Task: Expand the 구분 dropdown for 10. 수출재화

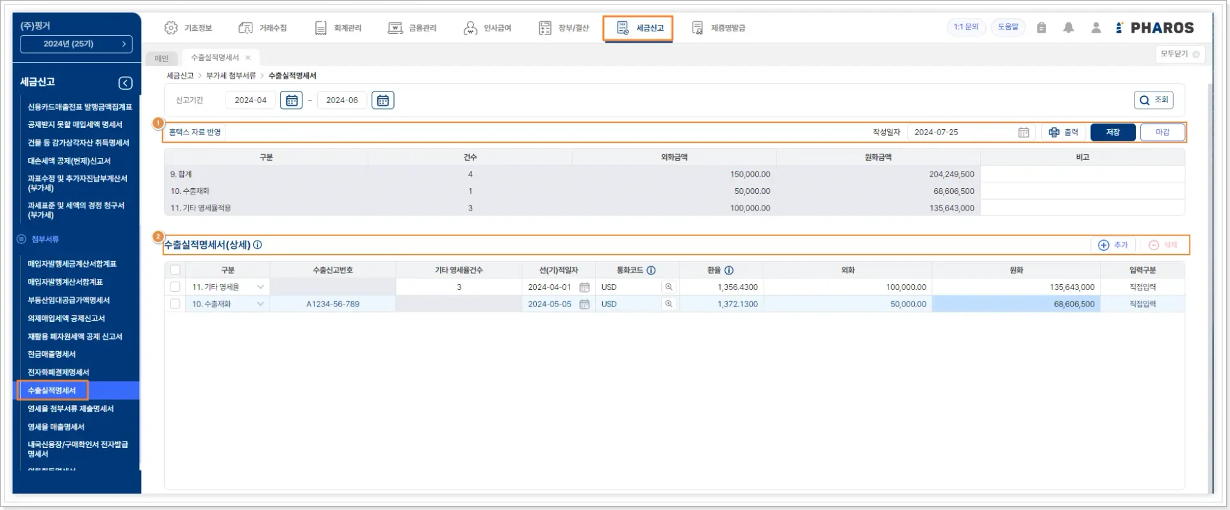Action: click(260, 304)
